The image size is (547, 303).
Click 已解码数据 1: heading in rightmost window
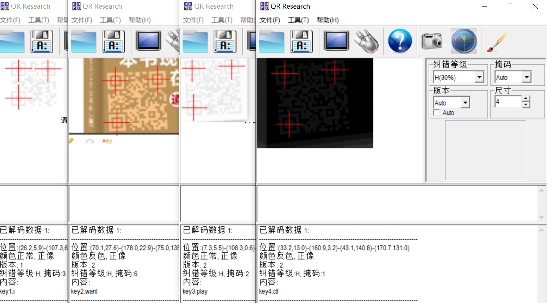tap(284, 230)
